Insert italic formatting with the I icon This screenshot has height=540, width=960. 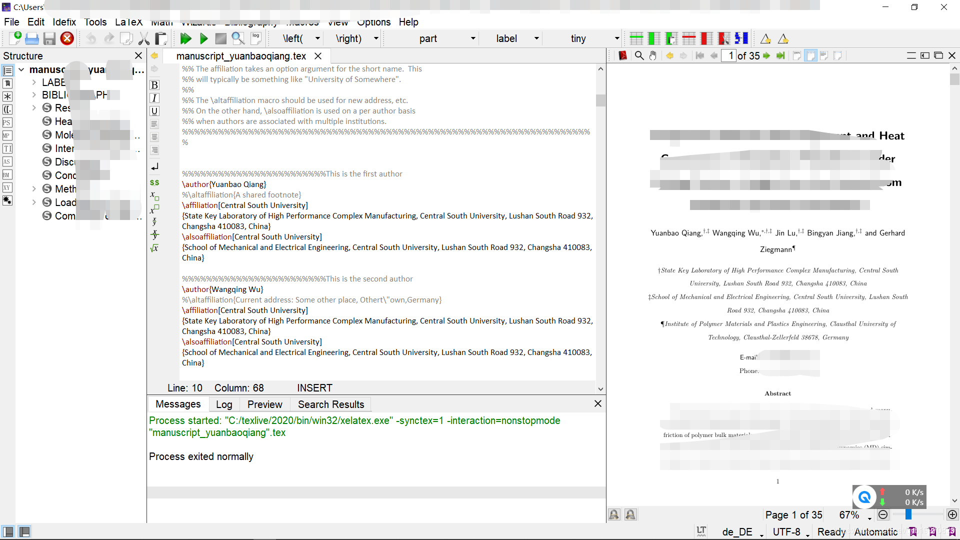154,98
